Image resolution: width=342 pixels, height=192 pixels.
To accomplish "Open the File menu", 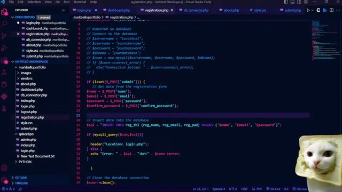I will click(x=11, y=2).
